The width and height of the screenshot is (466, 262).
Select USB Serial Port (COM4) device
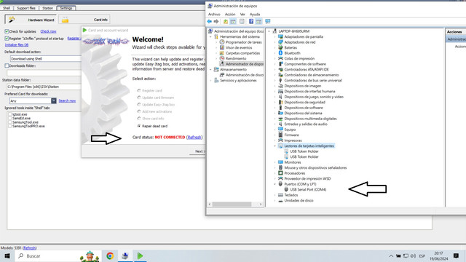(308, 189)
